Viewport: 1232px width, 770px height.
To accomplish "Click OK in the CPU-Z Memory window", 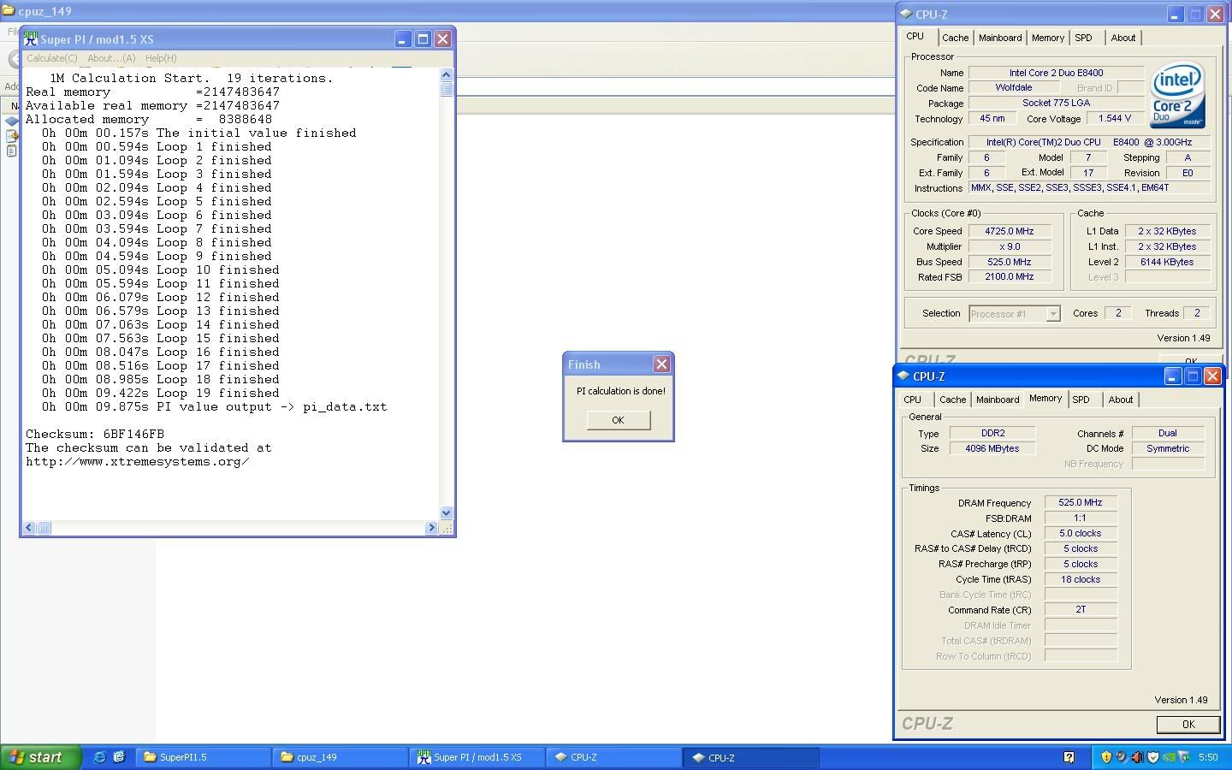I will 1188,725.
